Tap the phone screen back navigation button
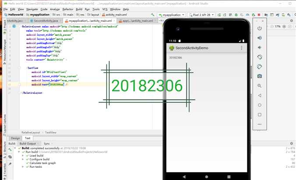The image size is (296, 180). click(x=184, y=177)
